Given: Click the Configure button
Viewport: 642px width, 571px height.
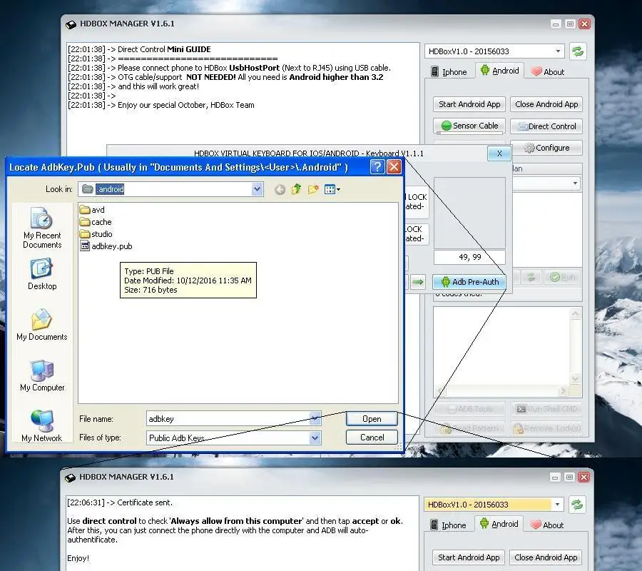Looking at the screenshot, I should (546, 148).
